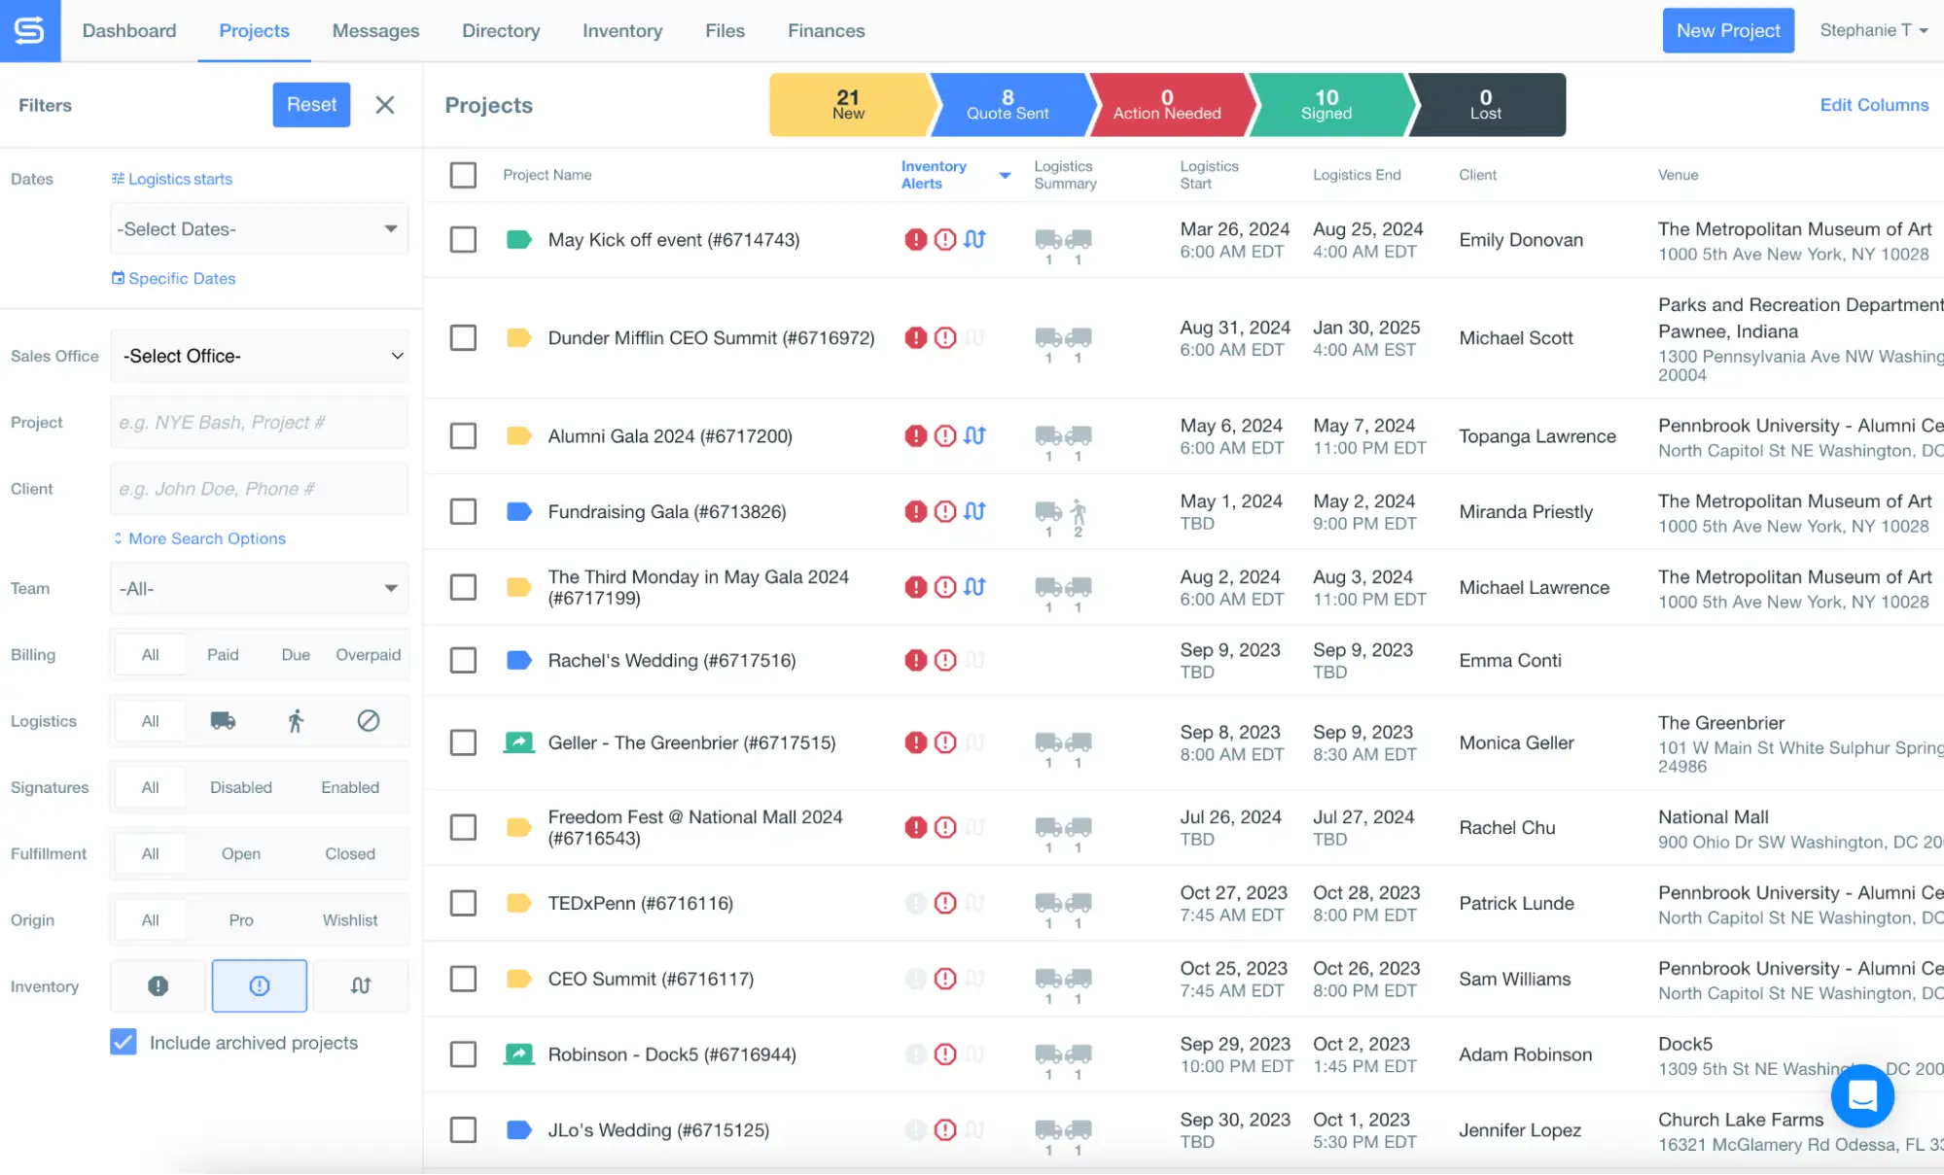
Task: Click the yellow tag on Alumni Gala 2024
Action: (519, 436)
